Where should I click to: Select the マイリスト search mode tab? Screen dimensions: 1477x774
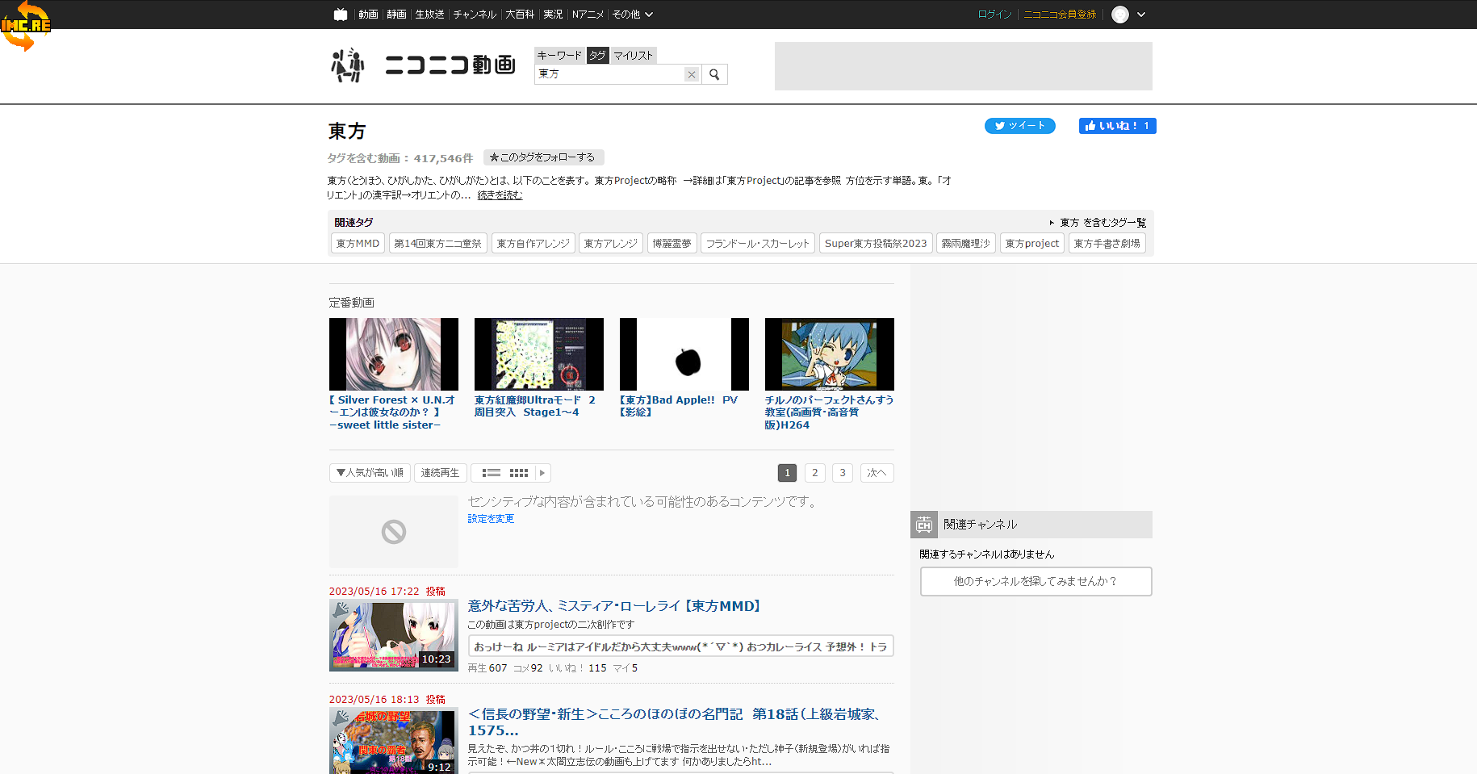633,55
